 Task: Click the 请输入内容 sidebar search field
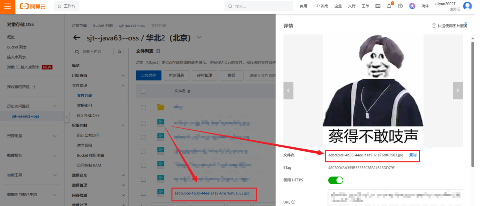(x=93, y=51)
